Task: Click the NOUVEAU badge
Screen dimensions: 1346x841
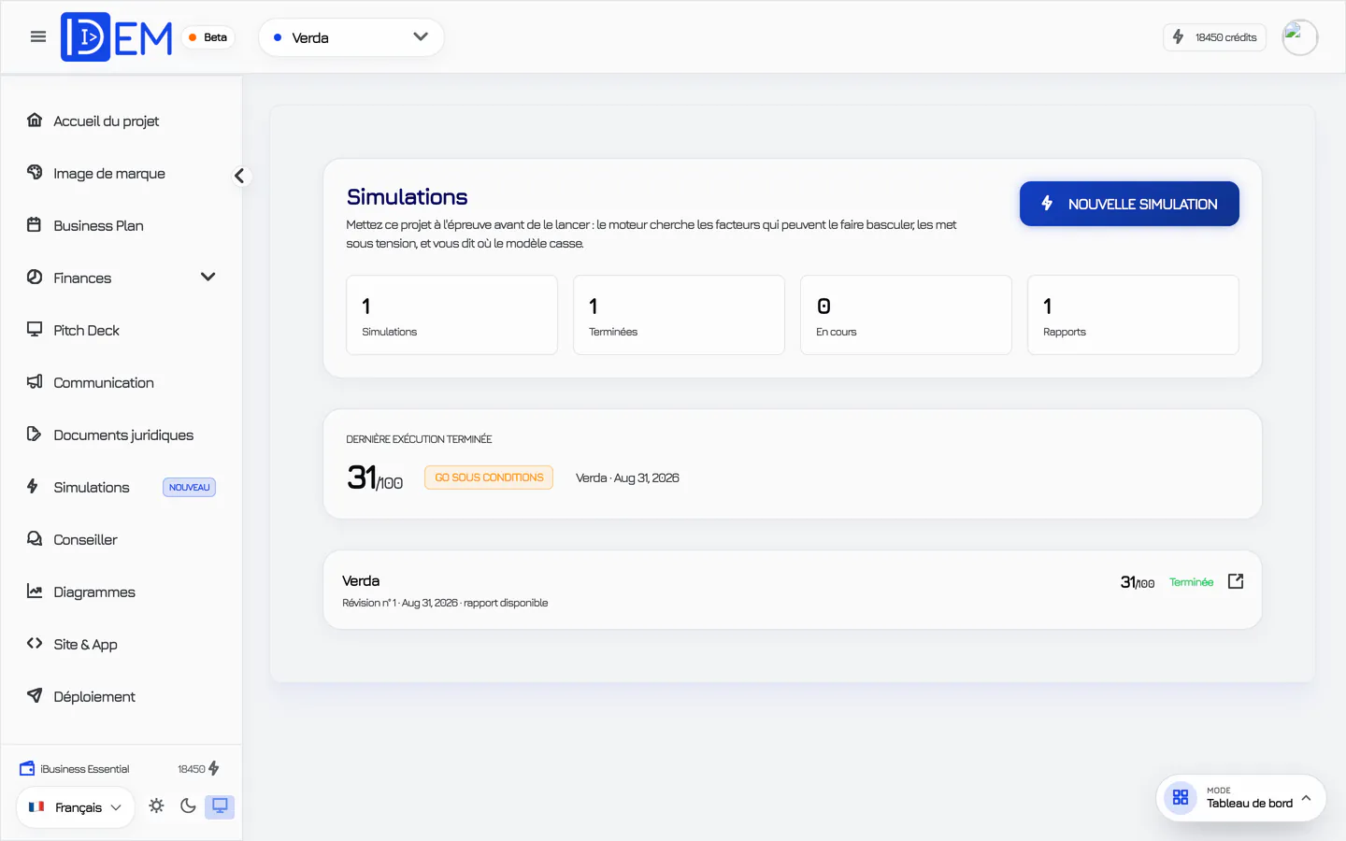Action: (190, 487)
